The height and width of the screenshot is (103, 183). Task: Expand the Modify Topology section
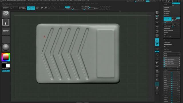pos(168,31)
